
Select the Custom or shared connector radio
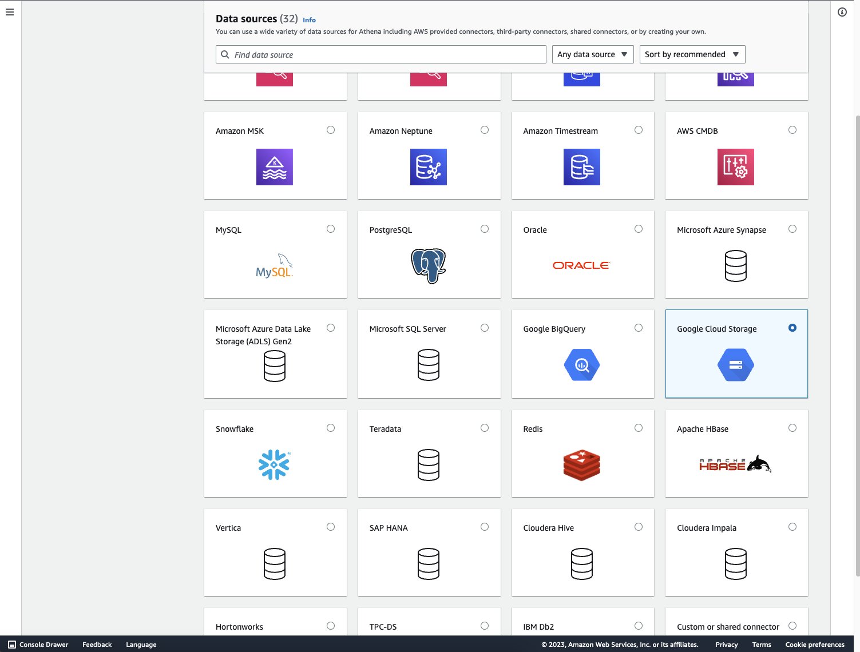(x=792, y=626)
